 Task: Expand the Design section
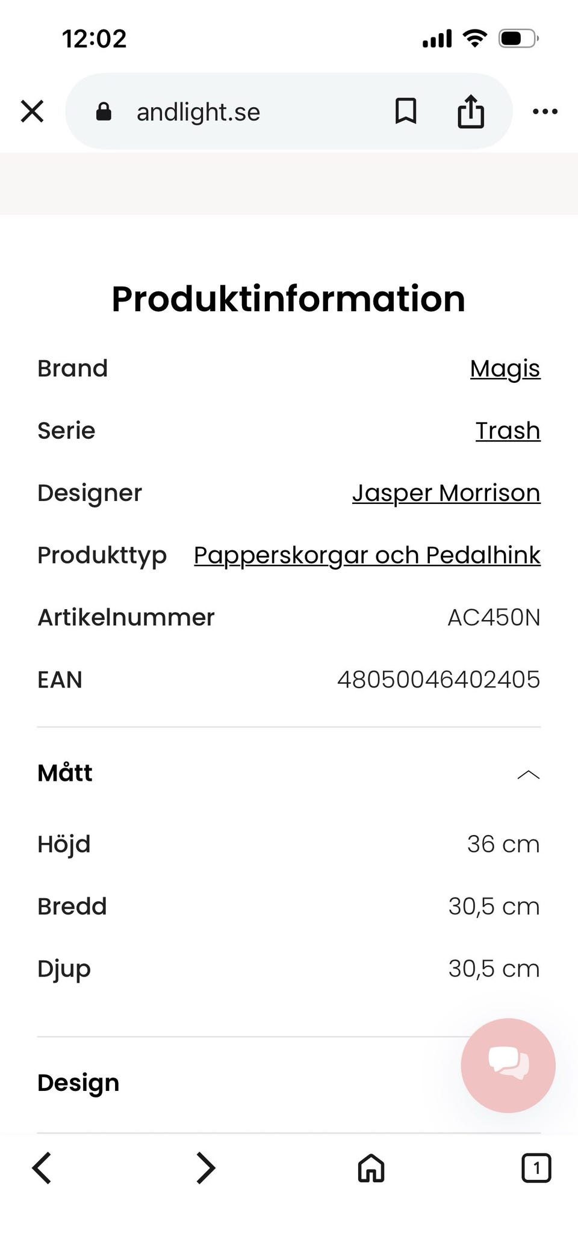point(78,1082)
